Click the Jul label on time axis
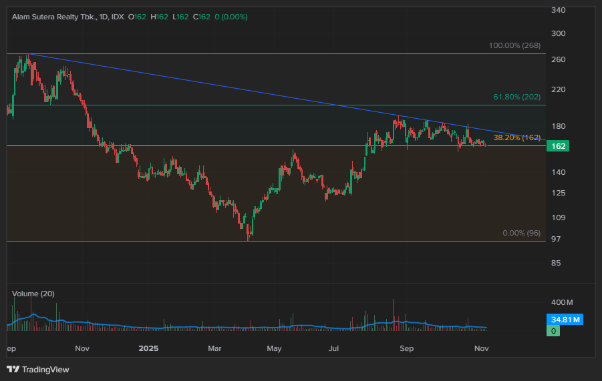The image size is (602, 381). coord(334,348)
